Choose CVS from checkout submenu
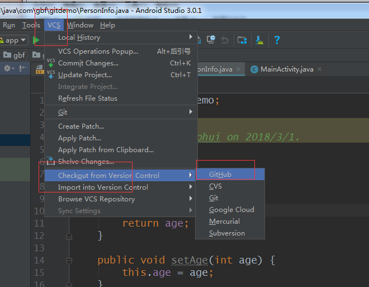 pos(230,186)
